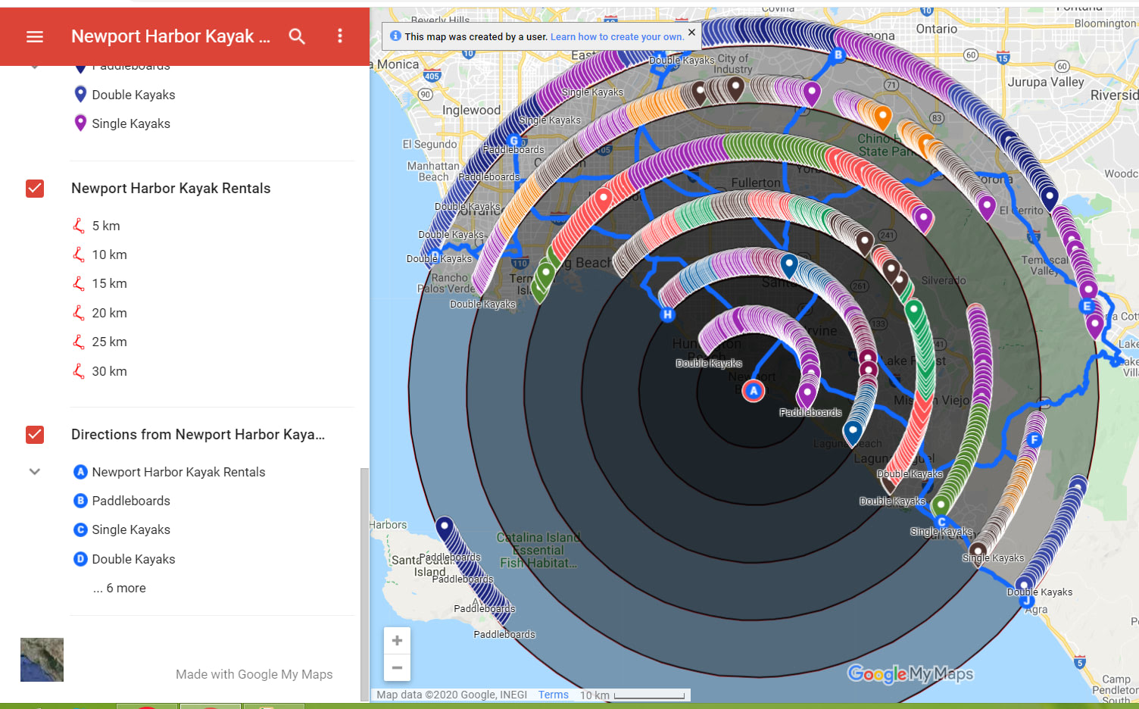Select route marker J on the map
The height and width of the screenshot is (709, 1139).
pos(1027,602)
